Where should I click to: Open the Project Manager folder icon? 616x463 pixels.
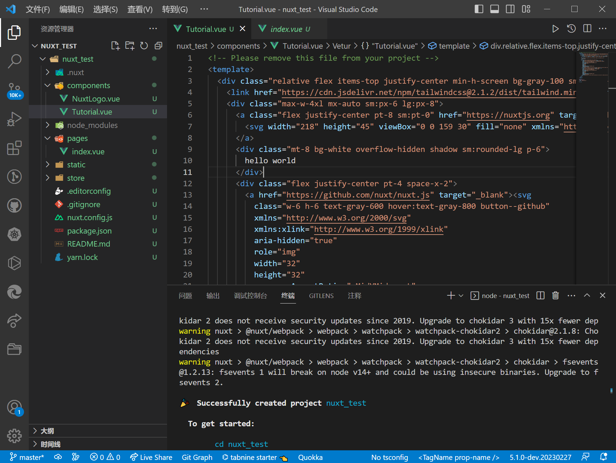click(14, 349)
